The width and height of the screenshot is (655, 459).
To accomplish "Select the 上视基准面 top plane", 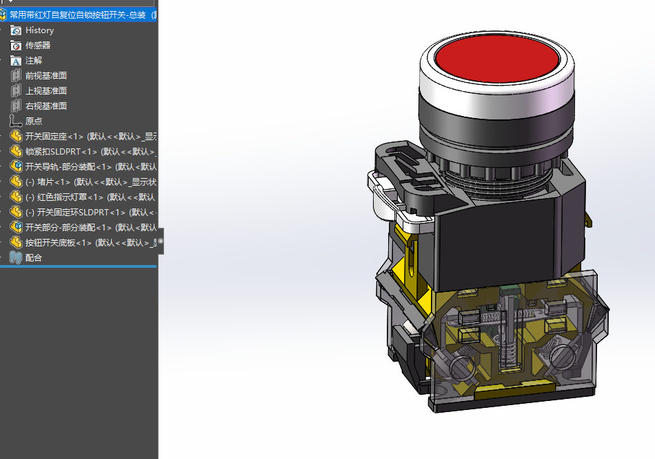I will [x=46, y=91].
